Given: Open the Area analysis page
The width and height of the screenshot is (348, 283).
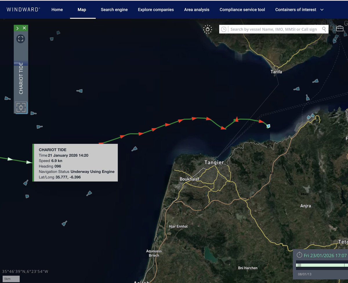Looking at the screenshot, I should pos(197,10).
